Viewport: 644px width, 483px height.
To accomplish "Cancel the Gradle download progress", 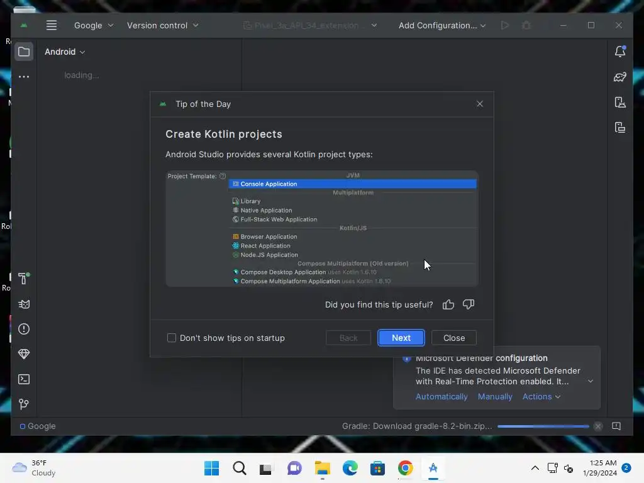I will (x=598, y=426).
